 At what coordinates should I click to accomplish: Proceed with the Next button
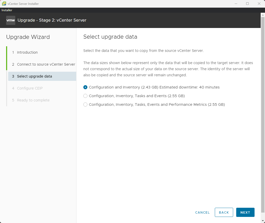[x=245, y=213]
